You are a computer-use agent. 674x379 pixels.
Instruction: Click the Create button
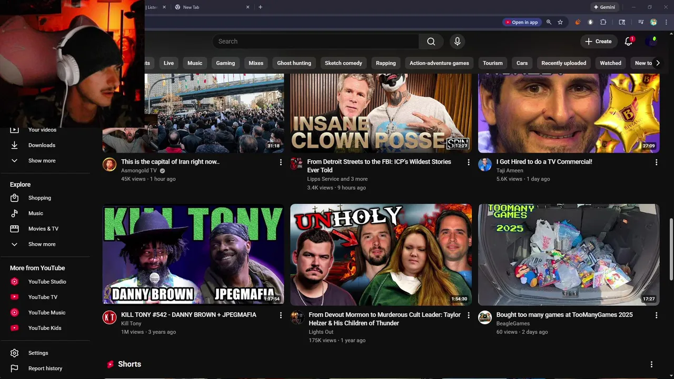[598, 42]
